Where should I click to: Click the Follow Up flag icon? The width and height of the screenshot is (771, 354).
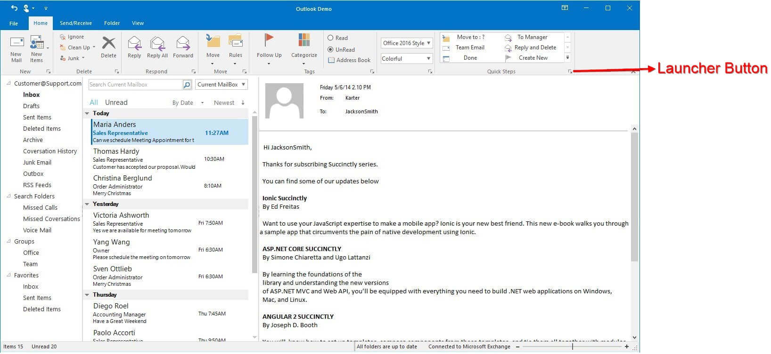point(269,41)
